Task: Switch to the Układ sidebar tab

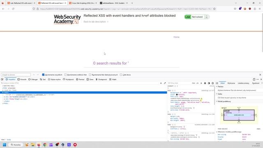Action: point(222,83)
